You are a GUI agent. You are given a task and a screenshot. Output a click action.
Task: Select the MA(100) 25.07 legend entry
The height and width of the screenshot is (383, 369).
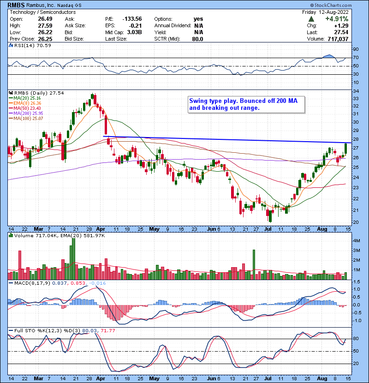(x=26, y=119)
